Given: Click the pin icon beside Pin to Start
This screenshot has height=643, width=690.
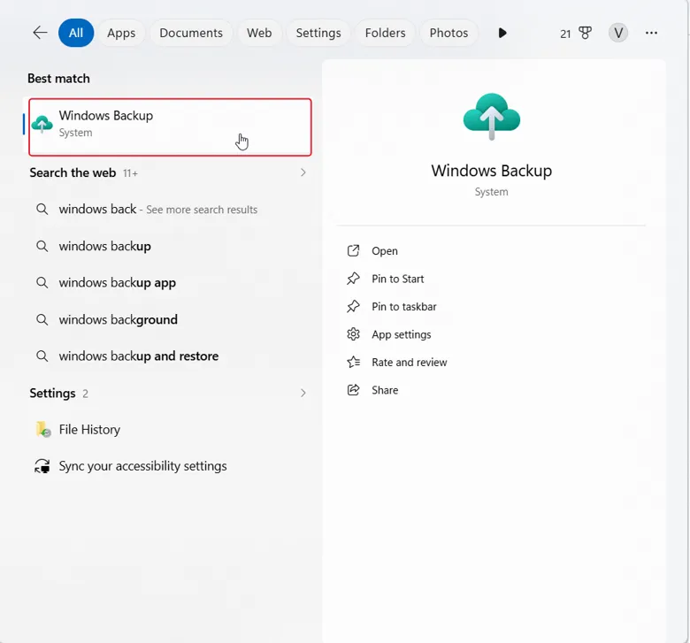Looking at the screenshot, I should pyautogui.click(x=353, y=279).
